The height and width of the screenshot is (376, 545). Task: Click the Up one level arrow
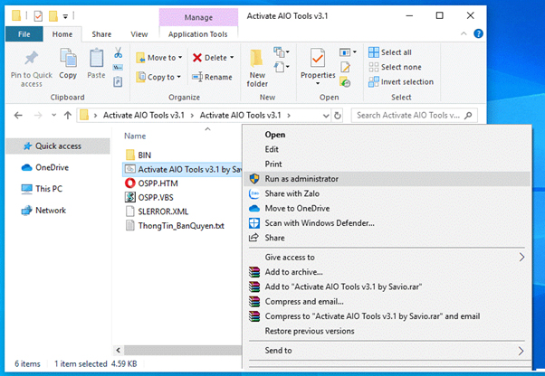68,115
